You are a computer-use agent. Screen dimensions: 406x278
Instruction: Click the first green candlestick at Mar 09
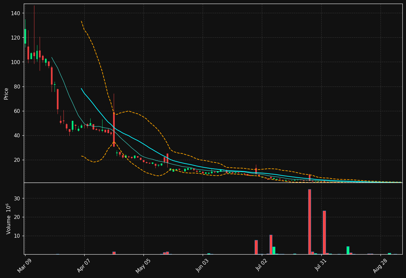click(x=25, y=36)
